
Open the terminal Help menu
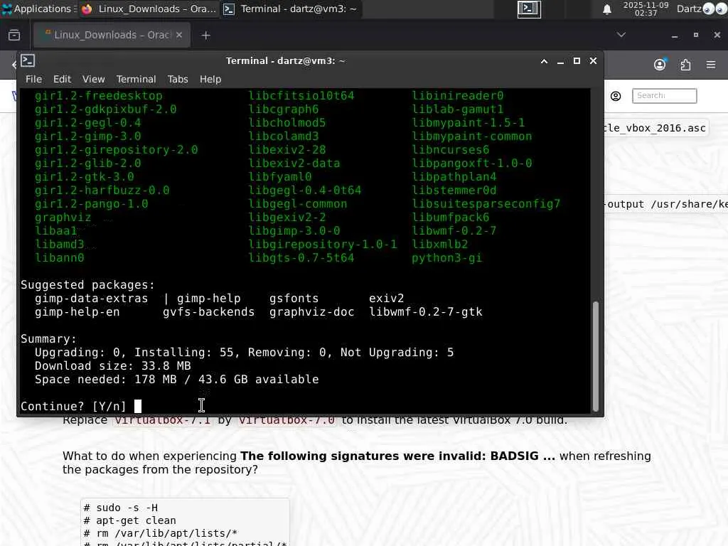tap(210, 79)
